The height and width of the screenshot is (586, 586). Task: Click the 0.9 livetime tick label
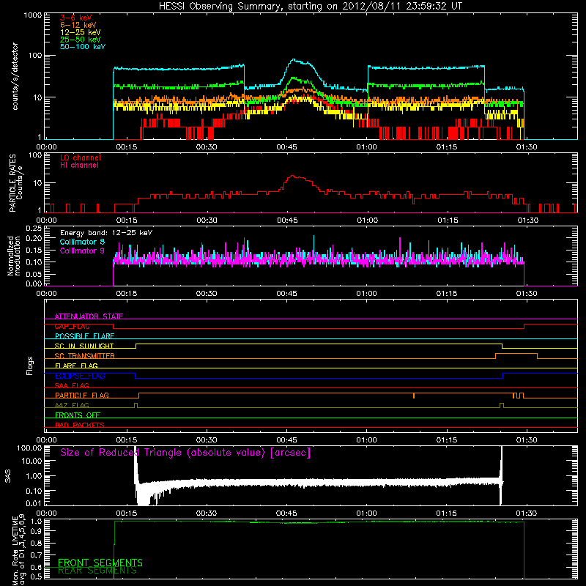pyautogui.click(x=36, y=531)
